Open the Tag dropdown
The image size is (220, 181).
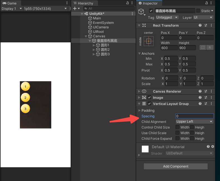[167, 17]
